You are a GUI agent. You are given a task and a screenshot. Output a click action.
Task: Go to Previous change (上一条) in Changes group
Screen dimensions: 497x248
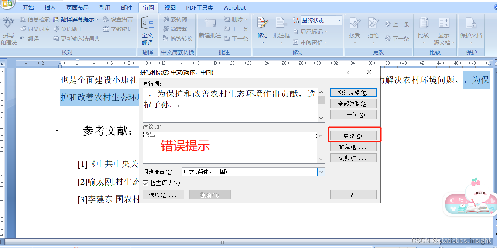coord(397,24)
